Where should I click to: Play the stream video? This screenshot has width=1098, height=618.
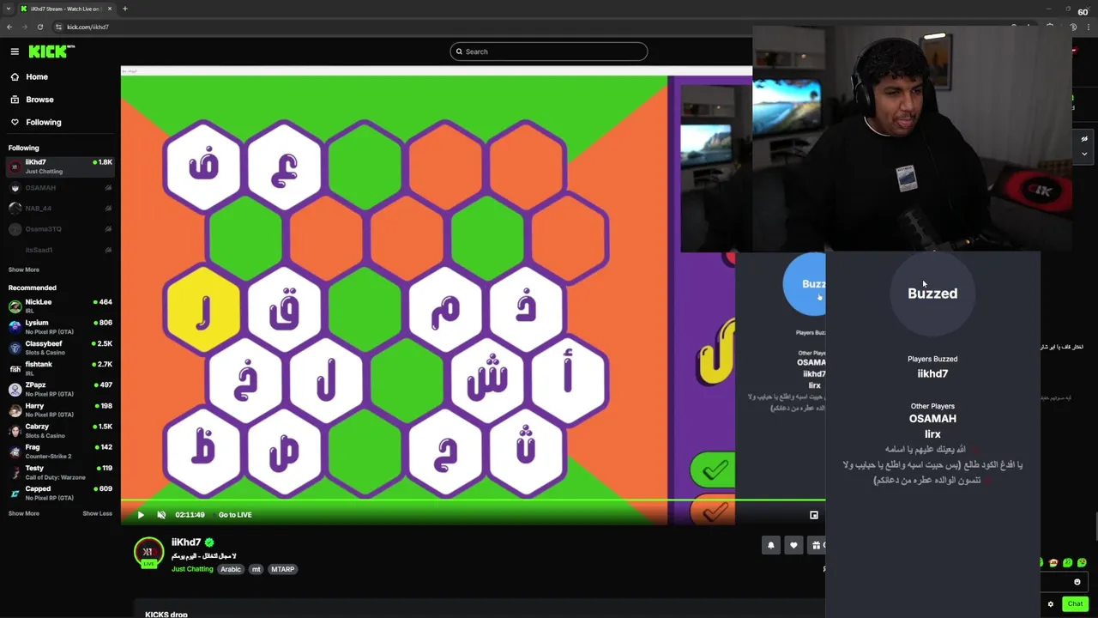point(141,515)
